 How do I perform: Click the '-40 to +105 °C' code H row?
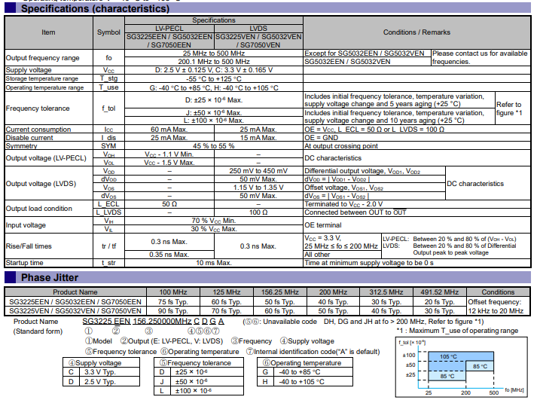coord(305,381)
